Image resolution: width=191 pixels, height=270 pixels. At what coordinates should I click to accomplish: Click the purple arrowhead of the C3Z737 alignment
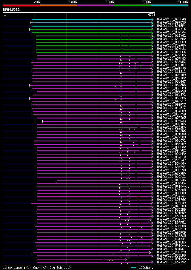coord(150,220)
